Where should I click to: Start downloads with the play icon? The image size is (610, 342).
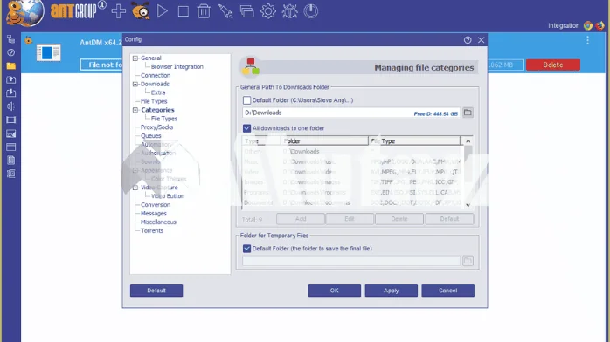click(x=163, y=11)
